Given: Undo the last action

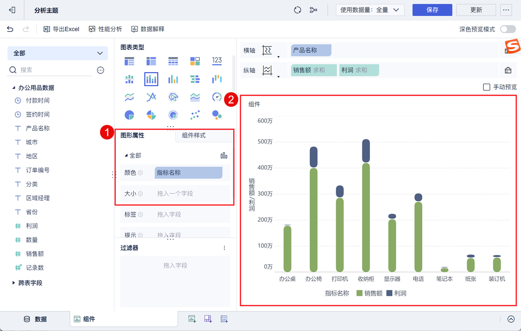Looking at the screenshot, I should click(x=10, y=29).
